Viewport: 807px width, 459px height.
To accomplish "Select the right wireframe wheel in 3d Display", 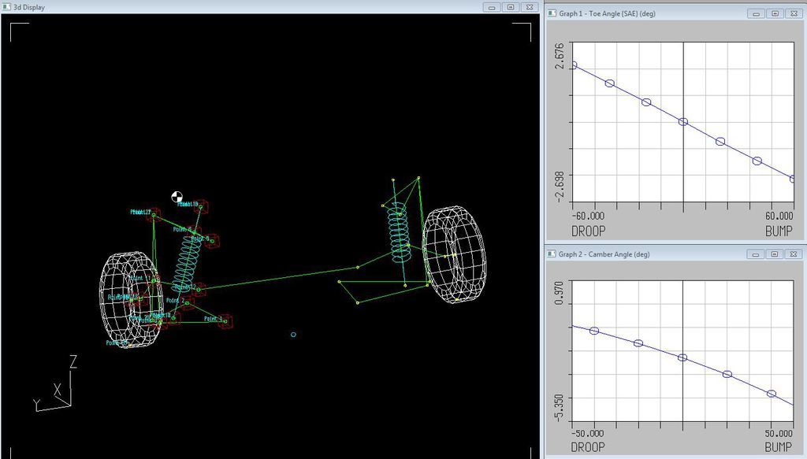I will point(455,255).
